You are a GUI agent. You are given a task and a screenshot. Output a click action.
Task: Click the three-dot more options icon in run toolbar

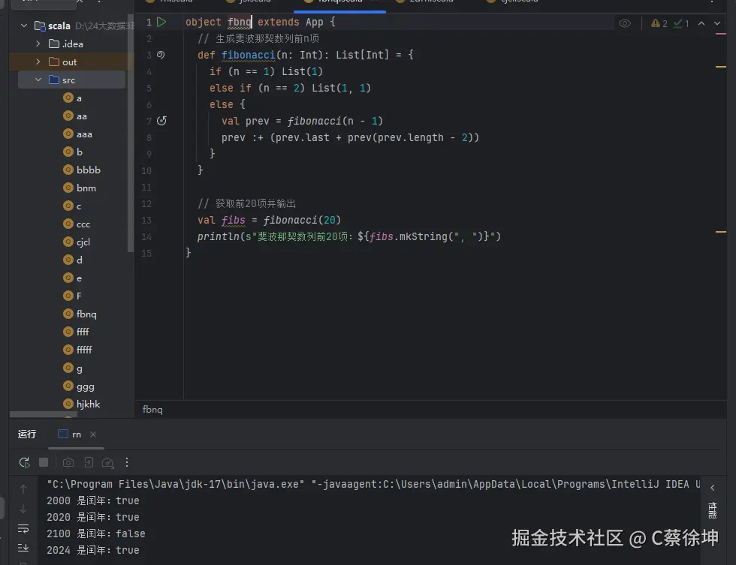pyautogui.click(x=125, y=462)
